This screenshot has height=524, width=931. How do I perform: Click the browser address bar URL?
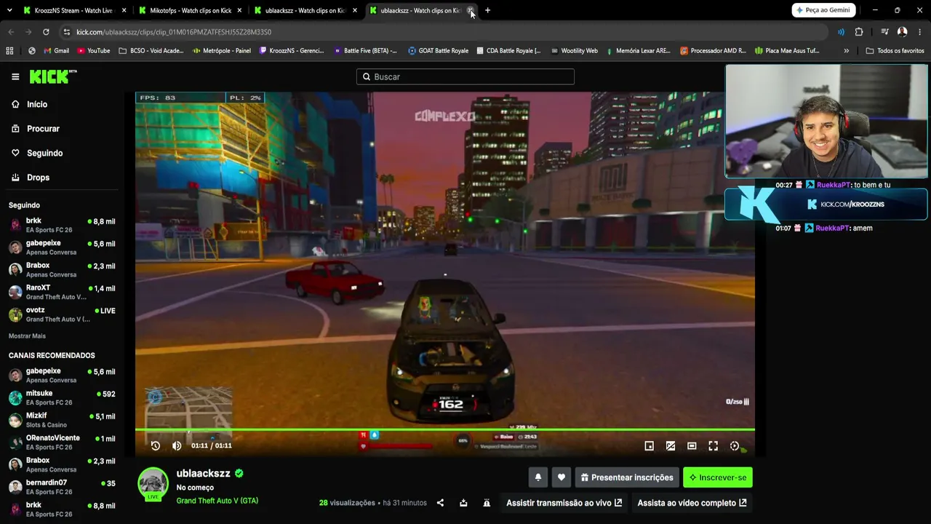coord(174,32)
